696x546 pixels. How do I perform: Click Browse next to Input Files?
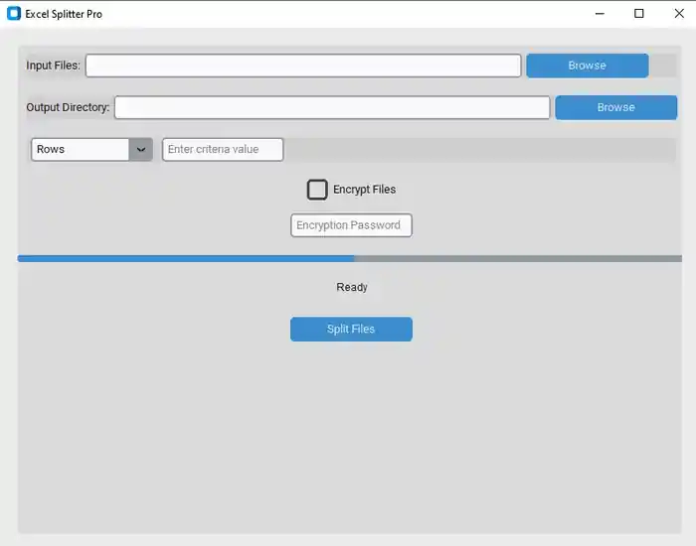click(x=588, y=66)
